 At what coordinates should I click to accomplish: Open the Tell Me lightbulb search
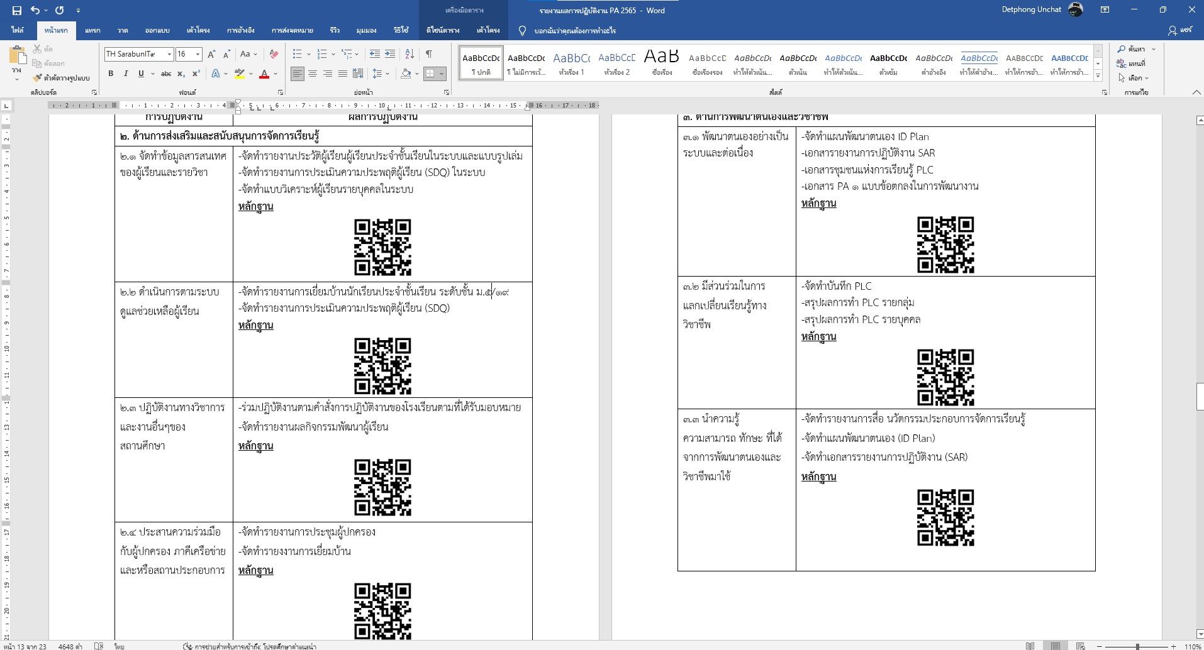point(522,30)
